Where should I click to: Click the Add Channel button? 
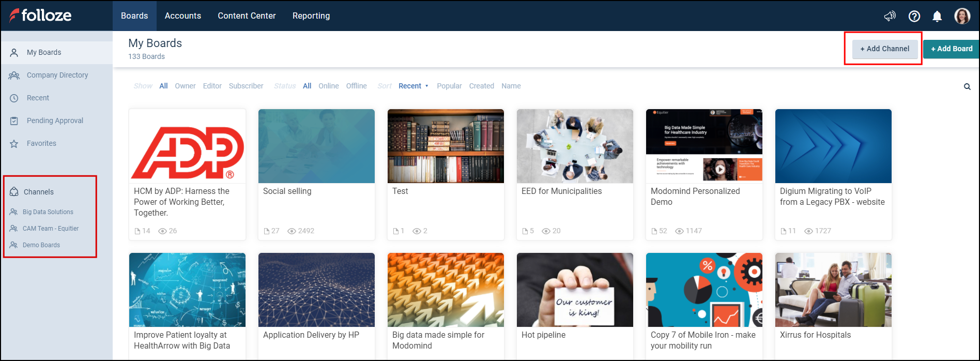[x=884, y=49]
